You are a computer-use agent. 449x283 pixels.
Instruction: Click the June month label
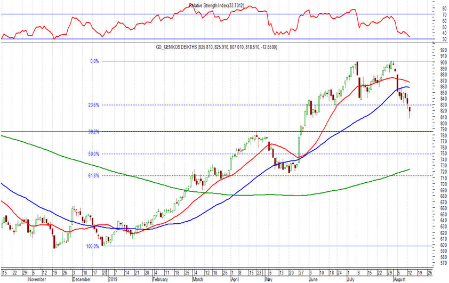(x=314, y=279)
